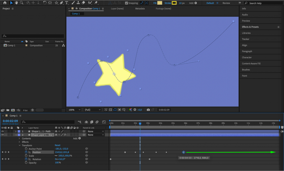Open the Take Snapshot camera icon
284x171 pixels.
click(149, 109)
